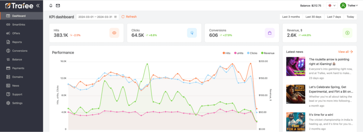Click the Offers megaphone icon
This screenshot has height=132, width=363.
pyautogui.click(x=8, y=33)
